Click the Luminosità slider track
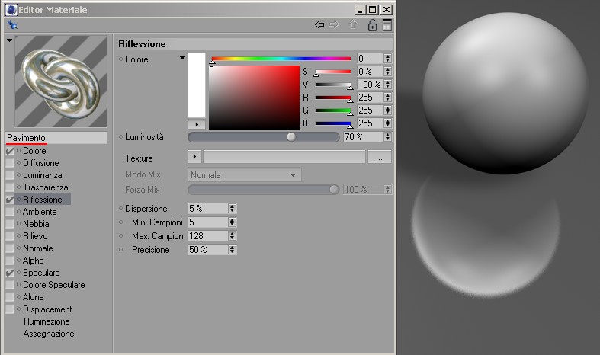The width and height of the screenshot is (600, 355). point(263,137)
